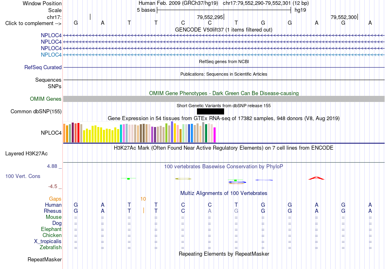Click the 79,552,300 coordinate label
Viewport: 385px width, 269px height.
(344, 17)
